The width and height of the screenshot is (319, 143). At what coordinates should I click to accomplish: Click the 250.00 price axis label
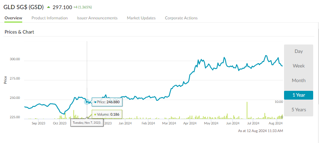[x=15, y=98]
